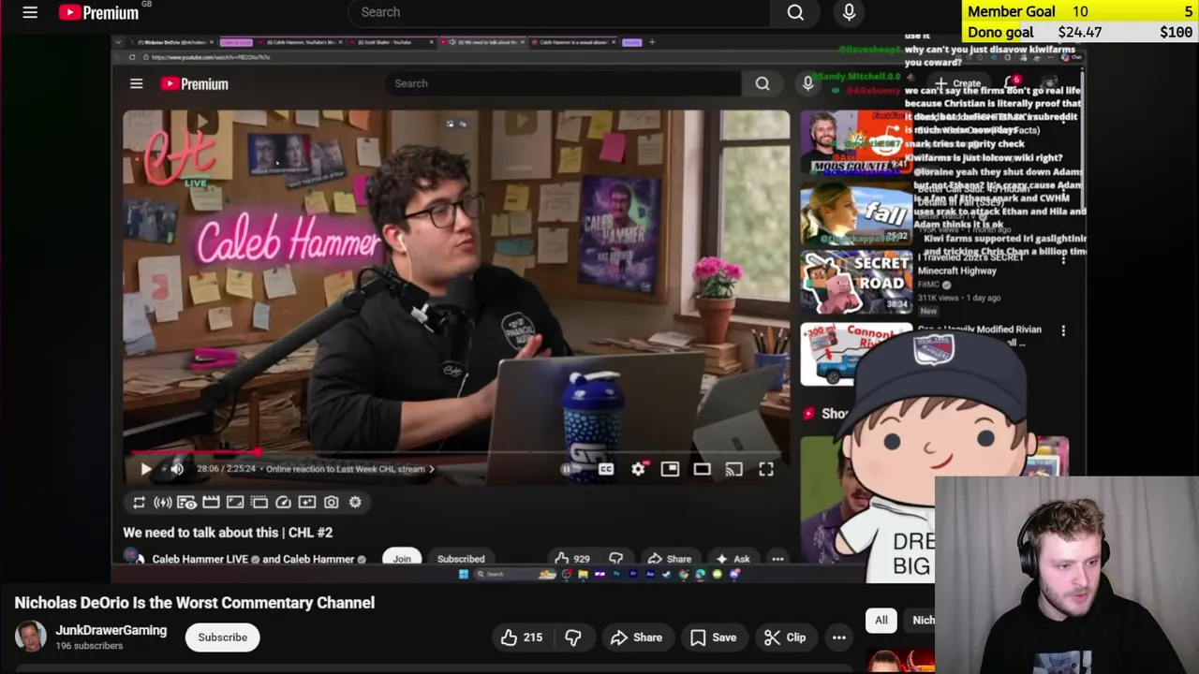The image size is (1199, 674).
Task: Share the Caleb Hammer video
Action: (670, 559)
